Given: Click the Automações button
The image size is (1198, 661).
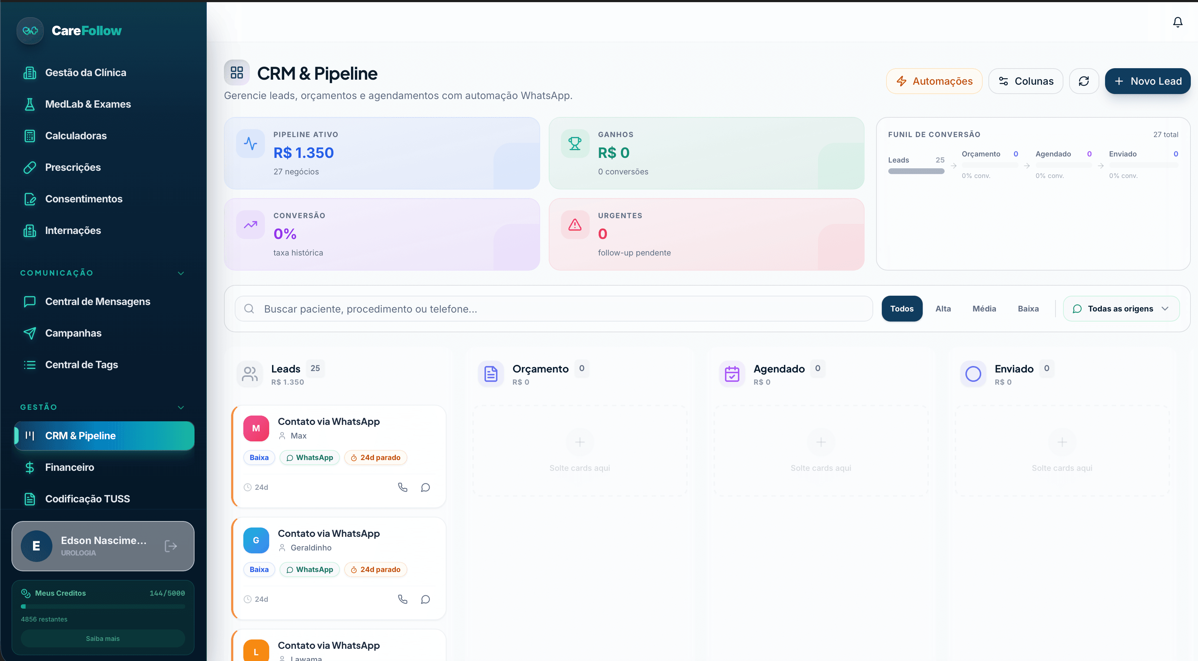Looking at the screenshot, I should point(934,81).
